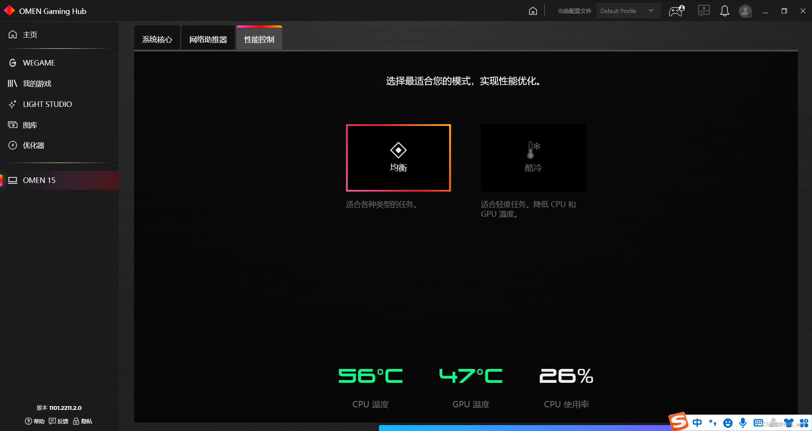
Task: Click the 56°C CPU temperature reading
Action: tap(370, 376)
